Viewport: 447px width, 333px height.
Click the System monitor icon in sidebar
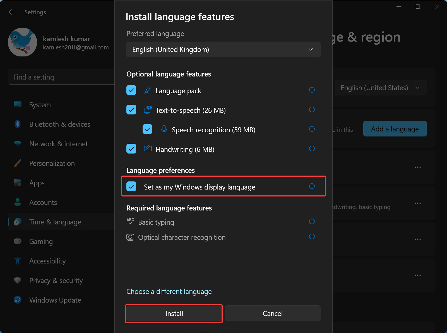pos(18,105)
